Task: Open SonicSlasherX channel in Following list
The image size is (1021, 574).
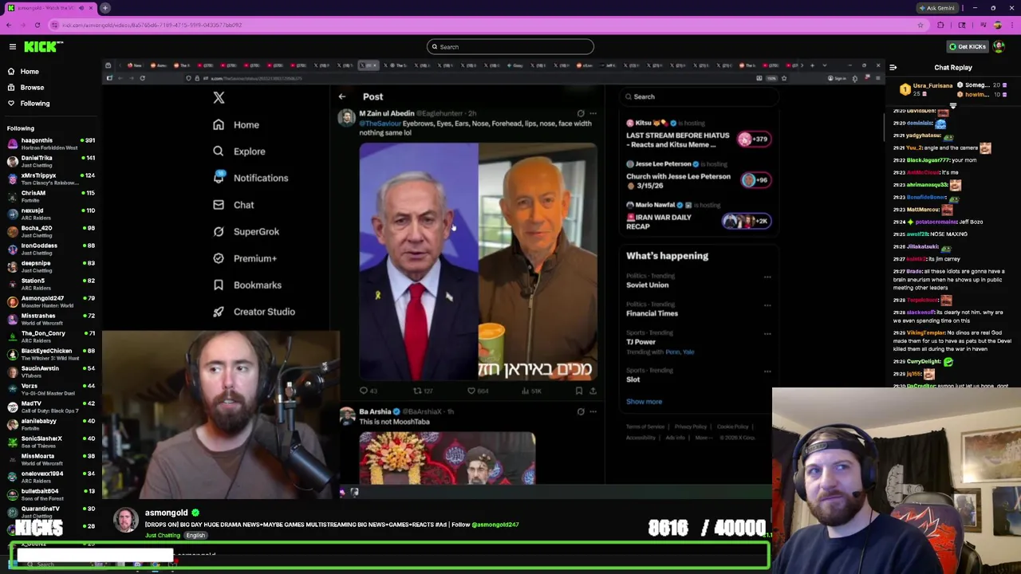Action: tap(49, 442)
